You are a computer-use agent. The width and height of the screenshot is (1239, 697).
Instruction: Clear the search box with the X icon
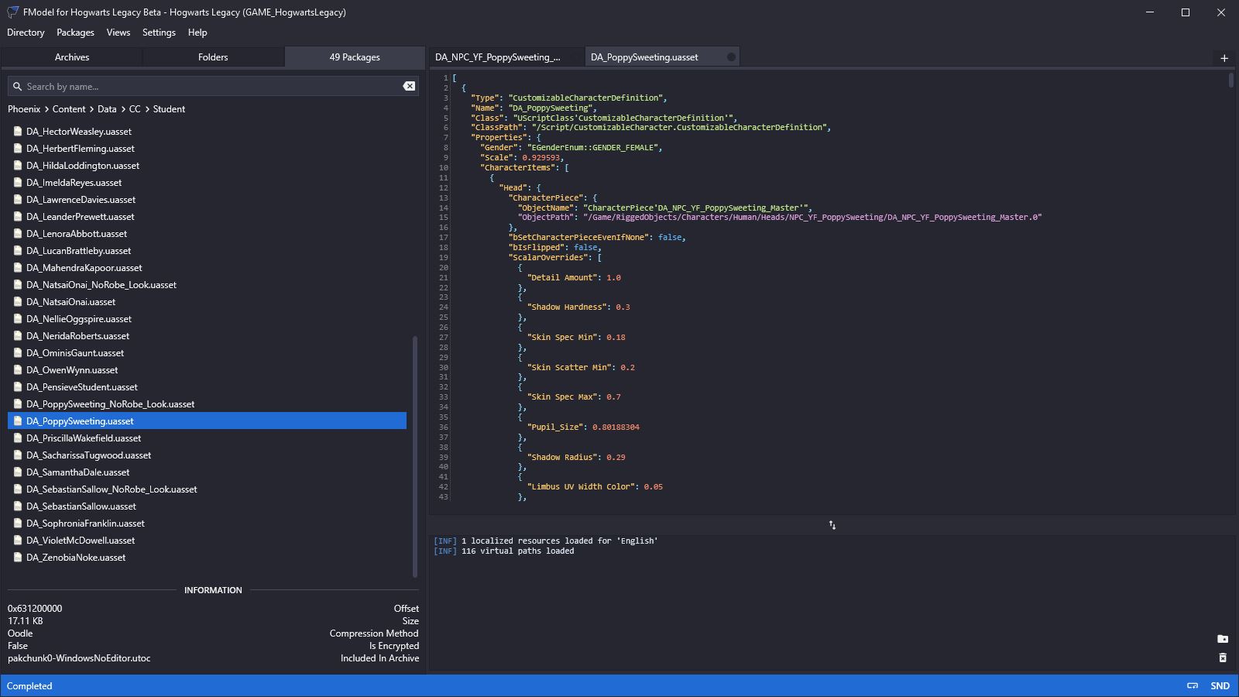pos(409,86)
